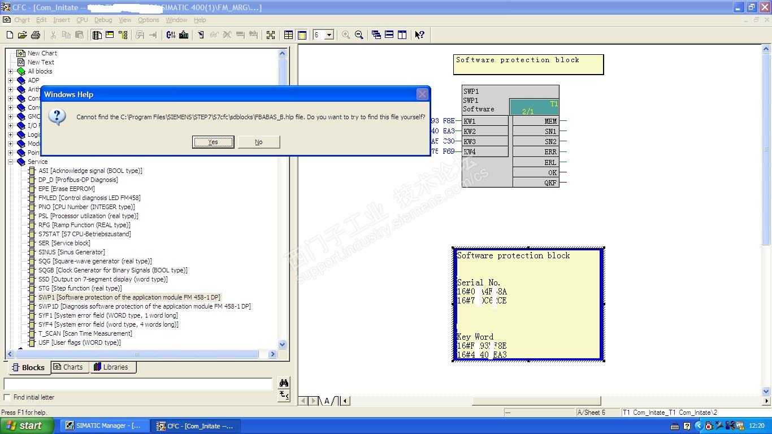Click the collapse catalog tree icon below binoculars

click(x=284, y=396)
